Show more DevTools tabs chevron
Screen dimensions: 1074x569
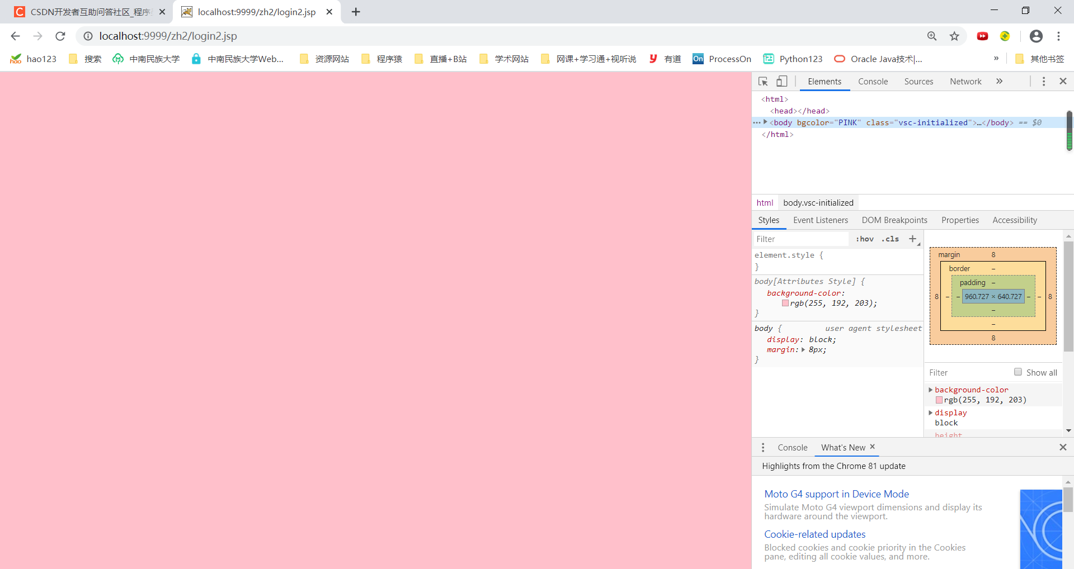click(1000, 81)
